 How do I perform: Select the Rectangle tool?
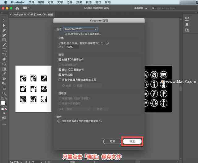tap(4, 40)
